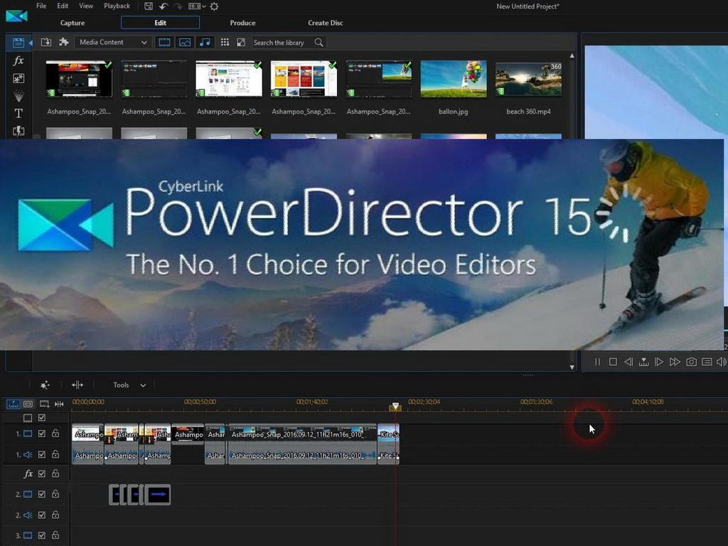This screenshot has width=728, height=546.
Task: Select the Edit mode tab
Action: click(160, 23)
